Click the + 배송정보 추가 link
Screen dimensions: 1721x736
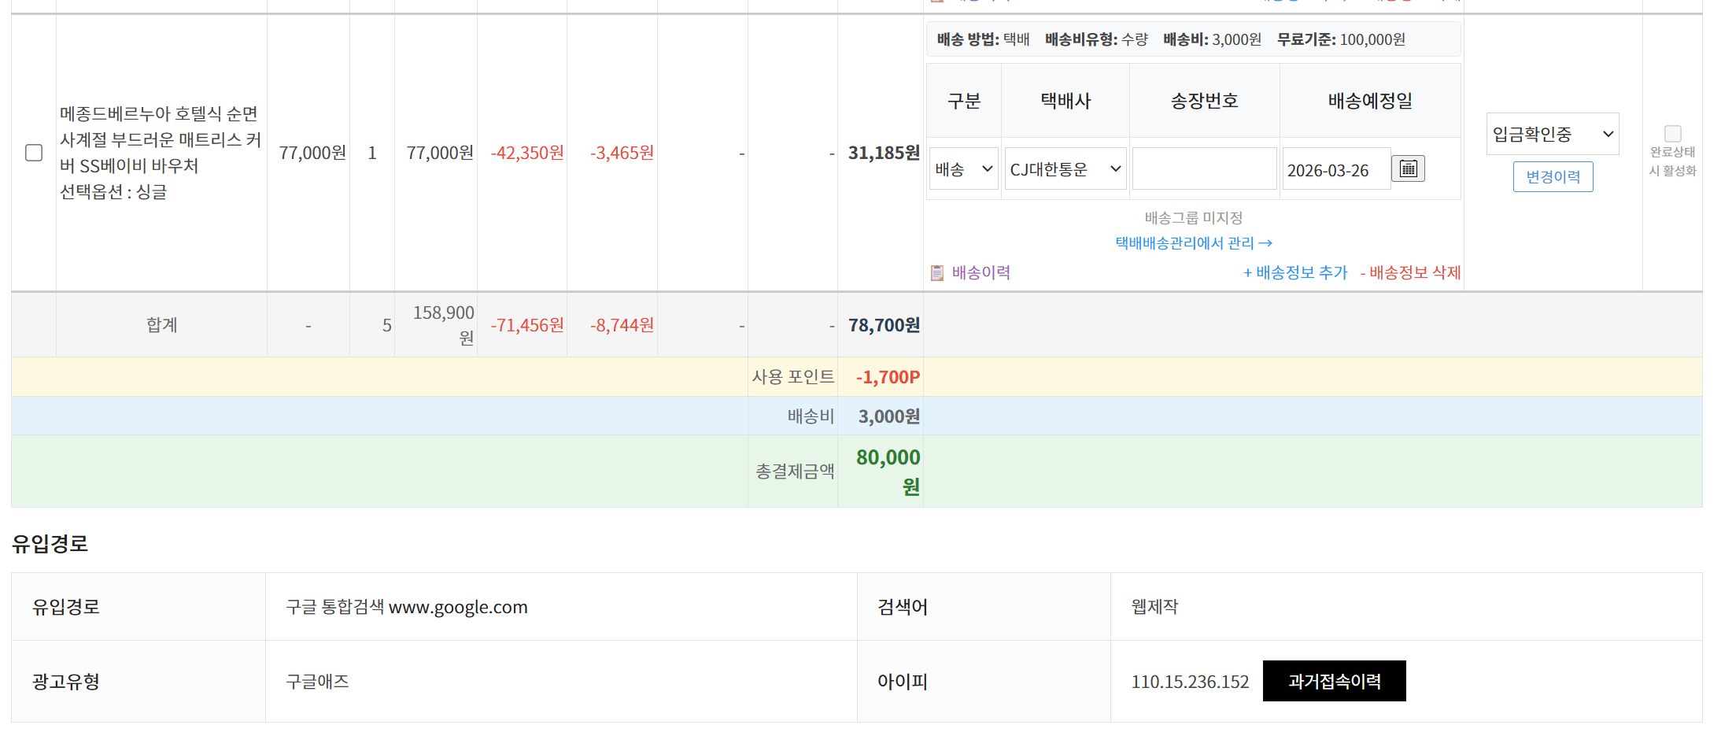(x=1294, y=273)
